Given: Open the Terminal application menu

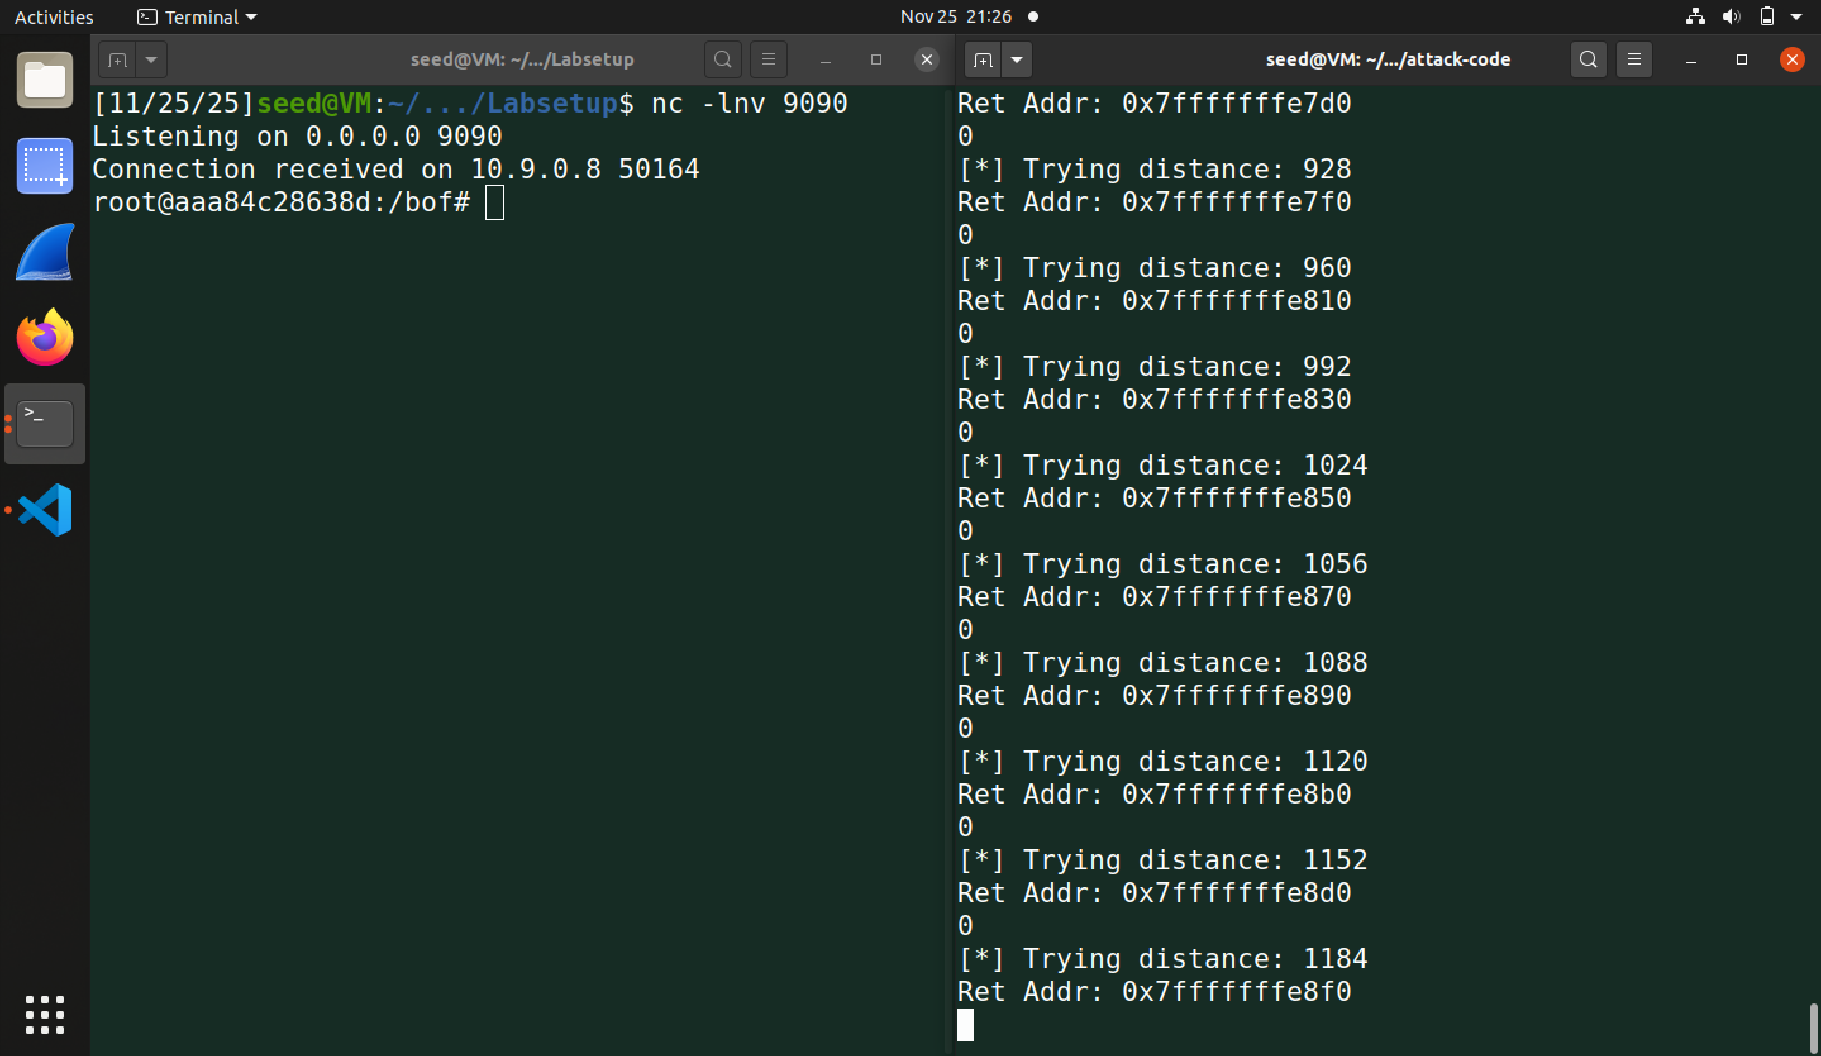Looking at the screenshot, I should click(197, 16).
